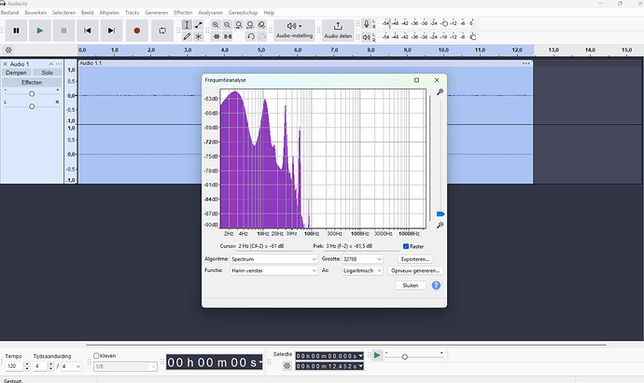Open the Effecten menu
The width and height of the screenshot is (644, 383).
click(x=183, y=13)
